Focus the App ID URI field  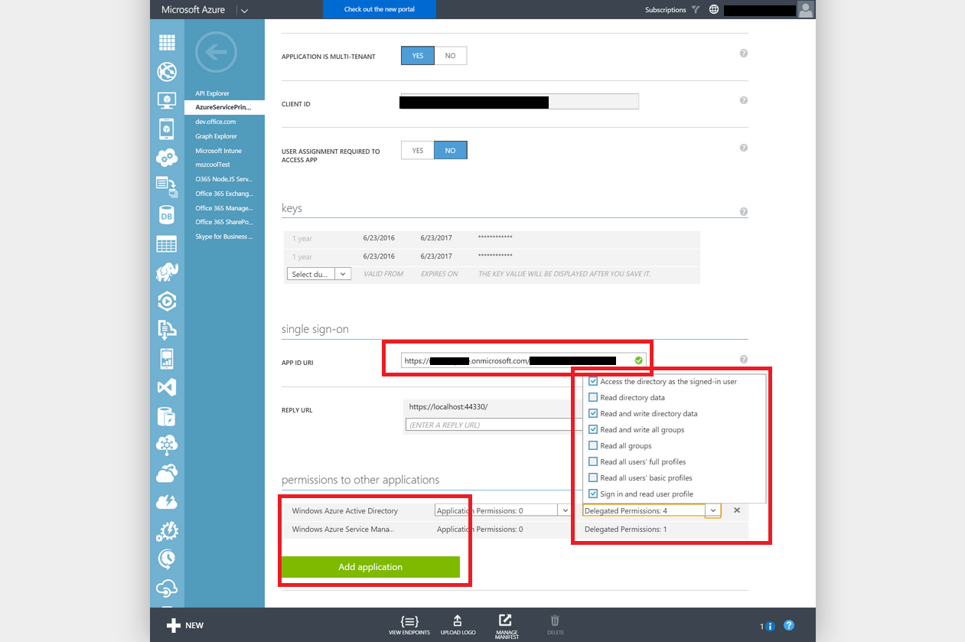coord(523,360)
